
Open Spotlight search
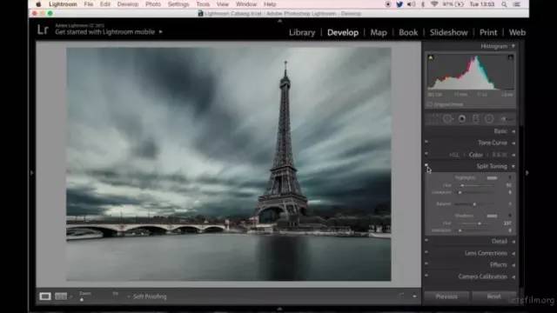pyautogui.click(x=504, y=4)
